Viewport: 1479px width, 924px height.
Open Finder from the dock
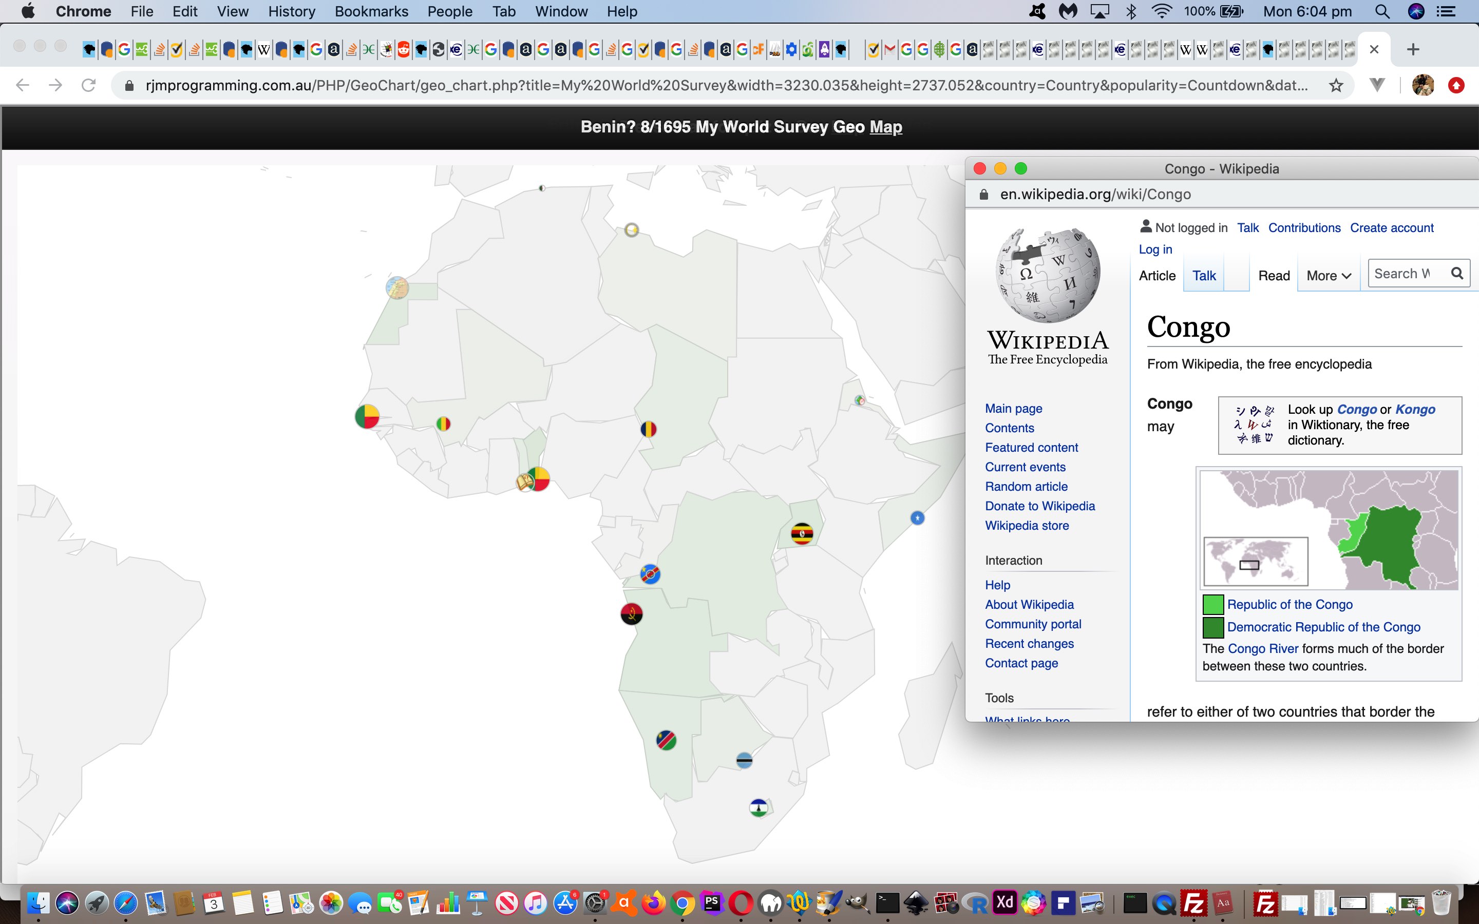coord(39,902)
